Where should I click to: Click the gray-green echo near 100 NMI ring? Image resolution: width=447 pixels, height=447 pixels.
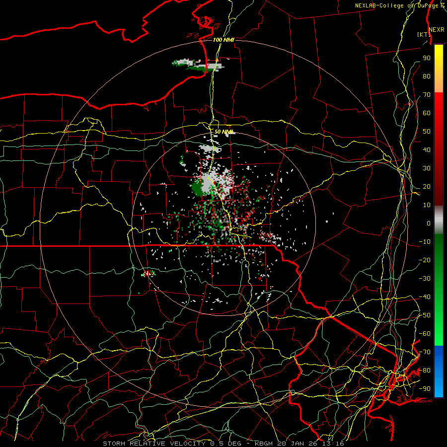pos(198,65)
